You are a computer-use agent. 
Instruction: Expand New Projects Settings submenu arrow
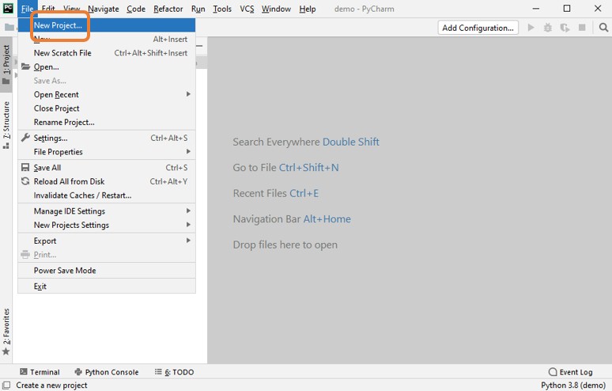click(x=188, y=225)
